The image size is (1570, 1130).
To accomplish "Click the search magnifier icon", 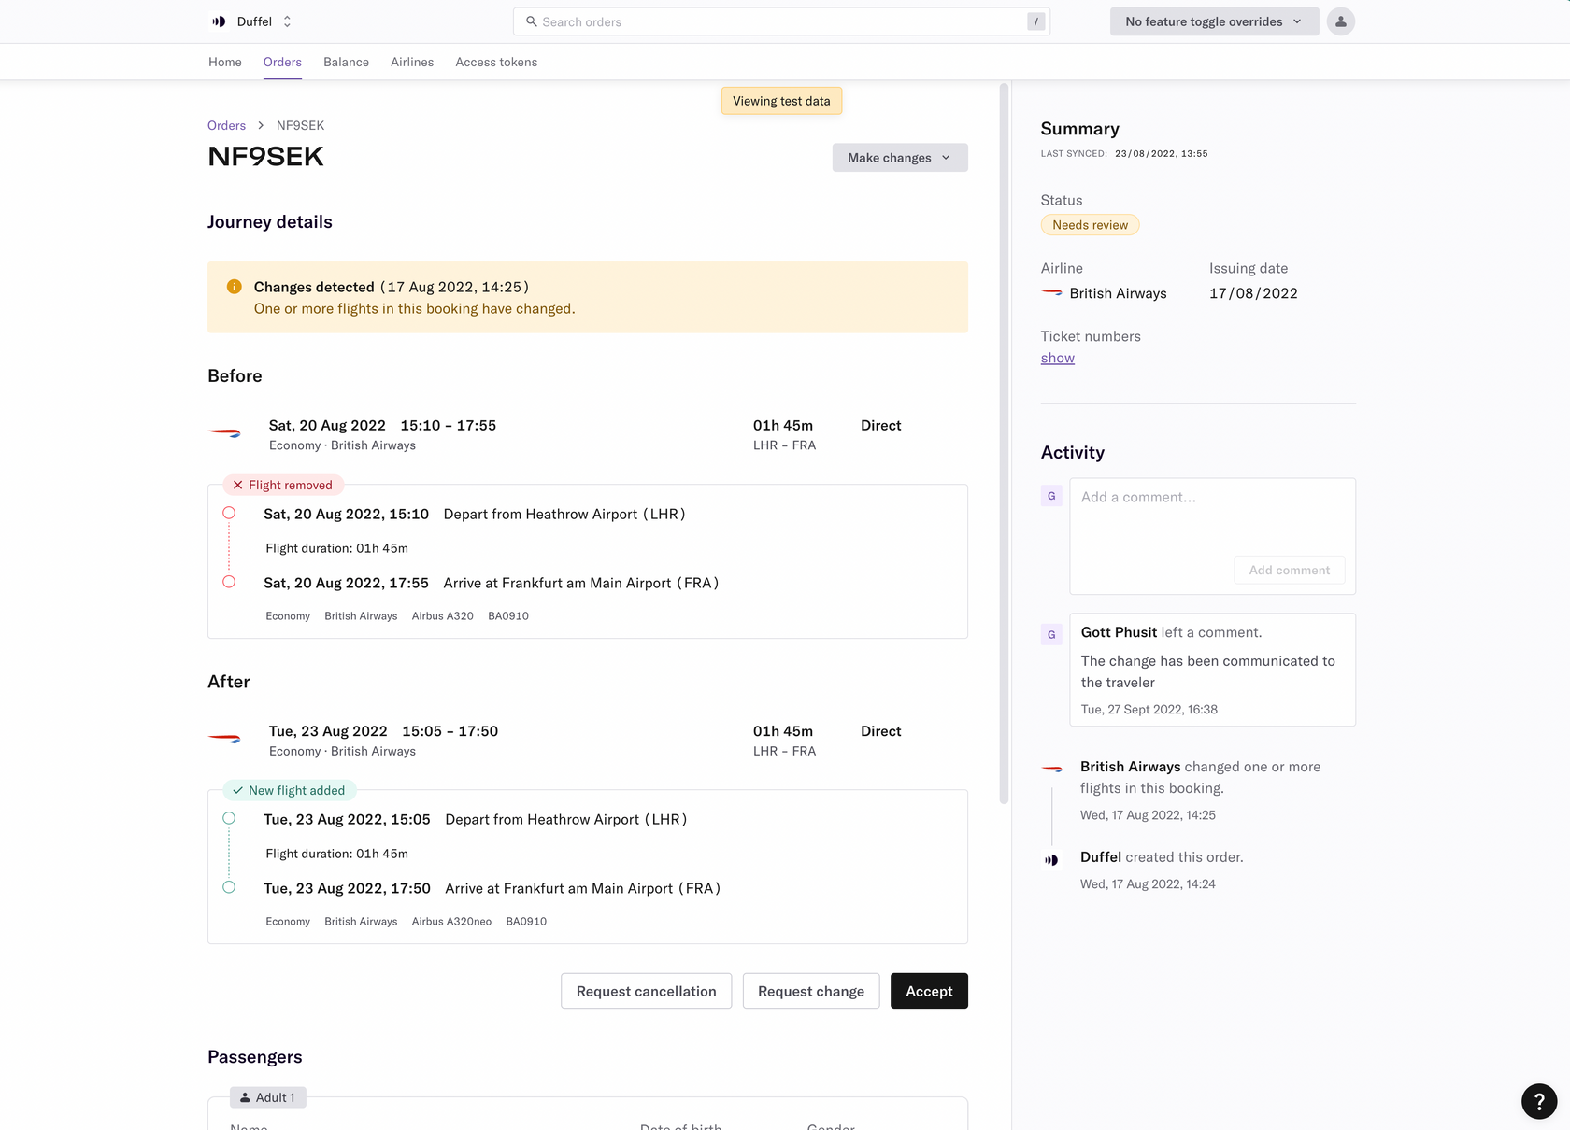I will [x=531, y=21].
